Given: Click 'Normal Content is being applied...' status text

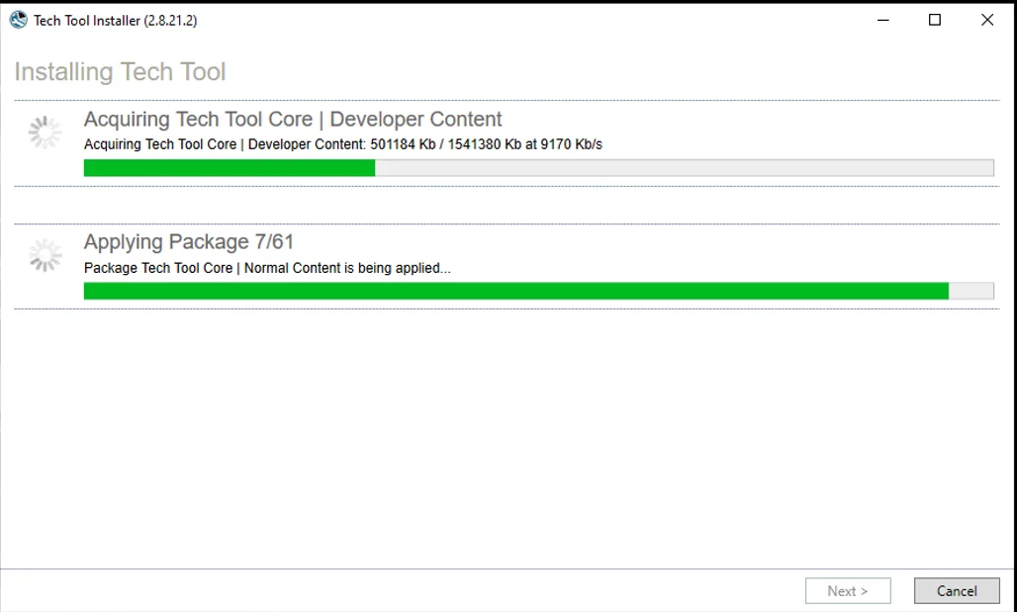Looking at the screenshot, I should (267, 268).
